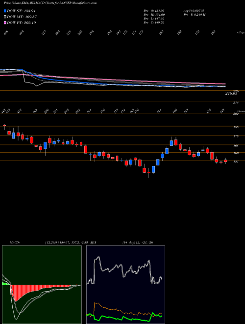Click the 'DOW MT: 169.37' legend text

[x=22, y=17]
